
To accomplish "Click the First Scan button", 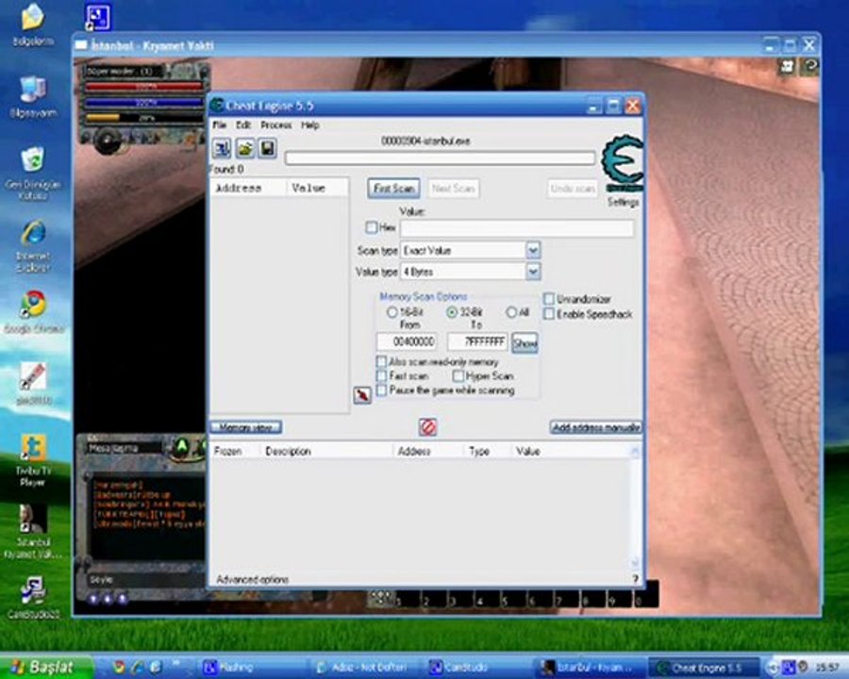I will 393,189.
